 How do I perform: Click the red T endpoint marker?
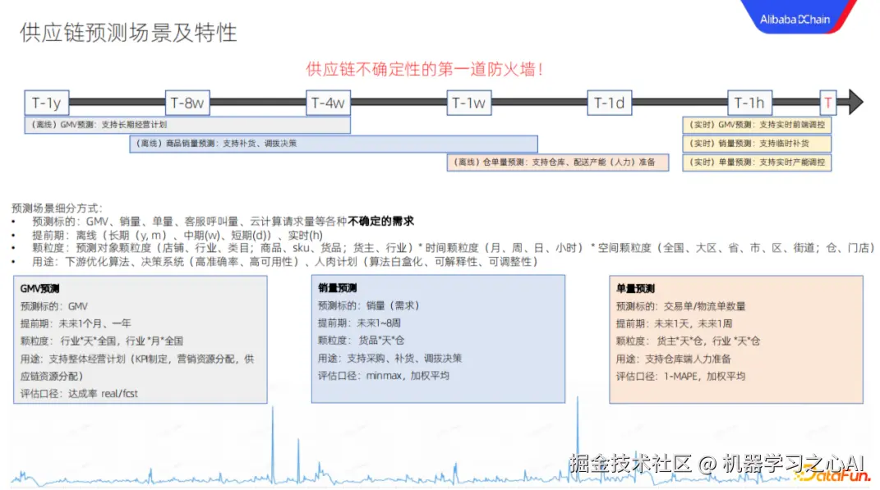[827, 103]
